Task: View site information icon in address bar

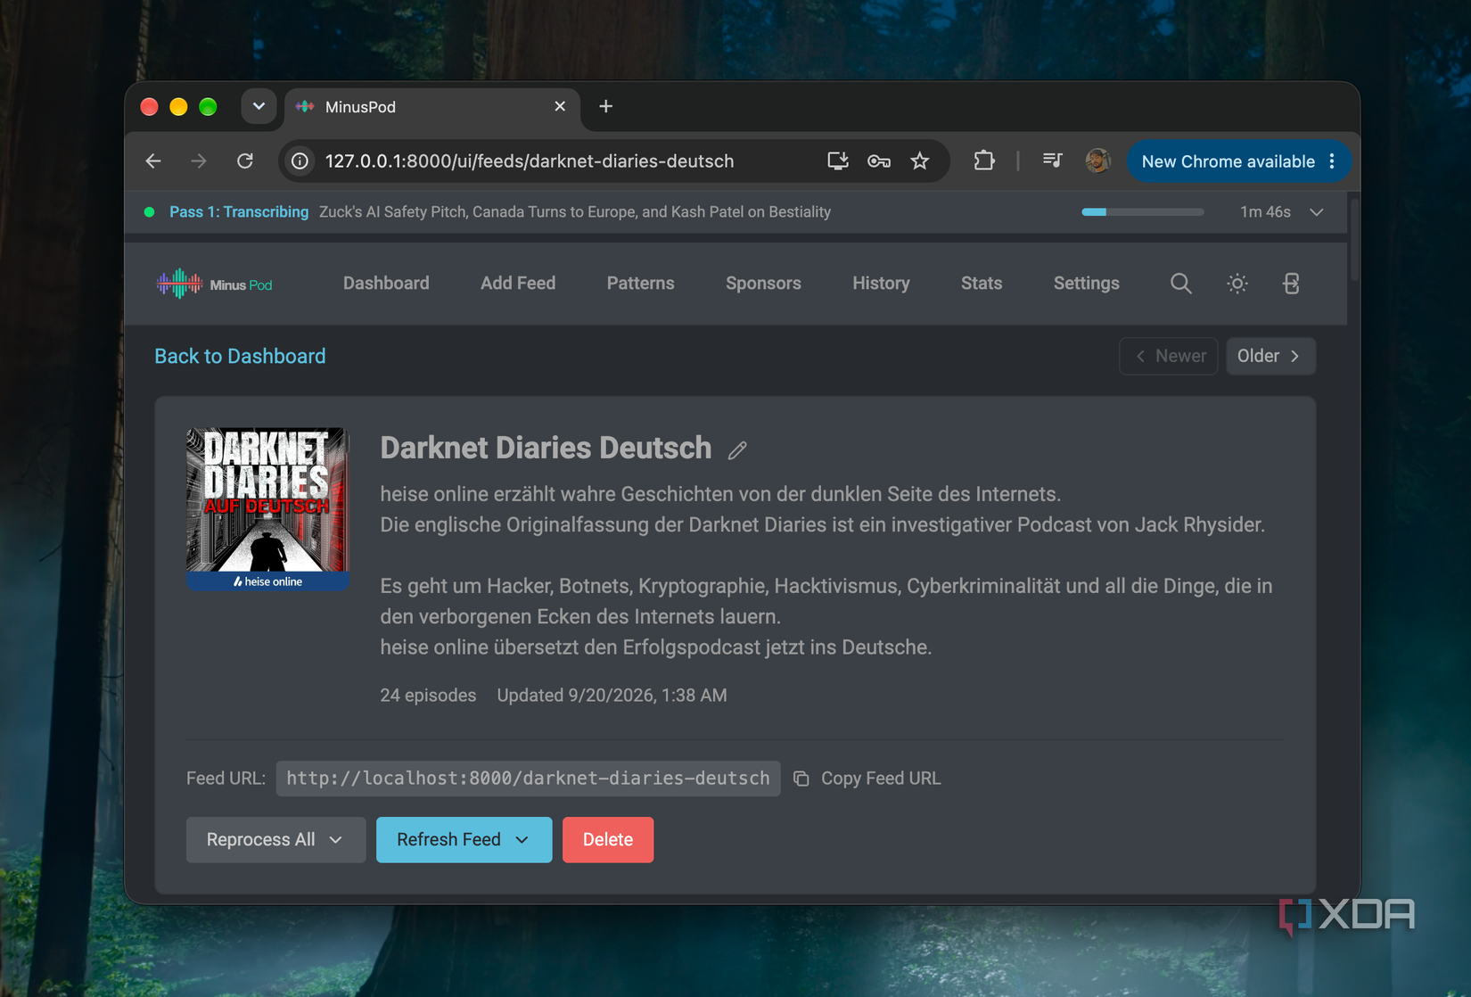Action: (x=300, y=161)
